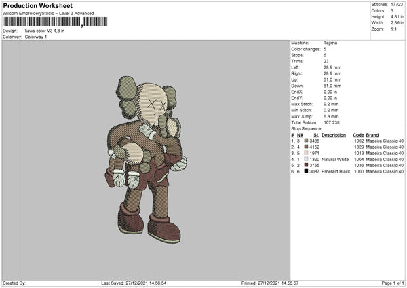Click the Color changes value 5

325,49
